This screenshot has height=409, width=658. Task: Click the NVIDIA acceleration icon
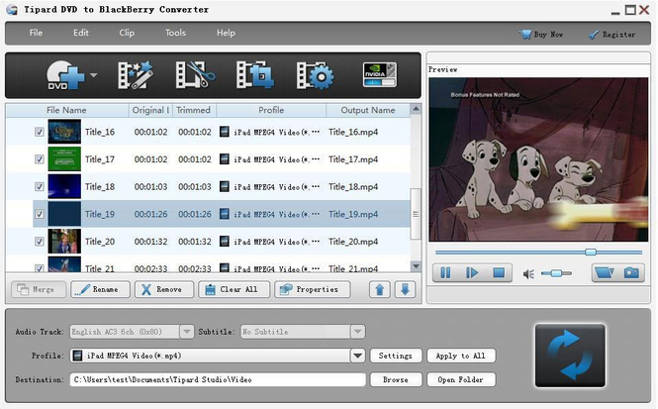379,75
